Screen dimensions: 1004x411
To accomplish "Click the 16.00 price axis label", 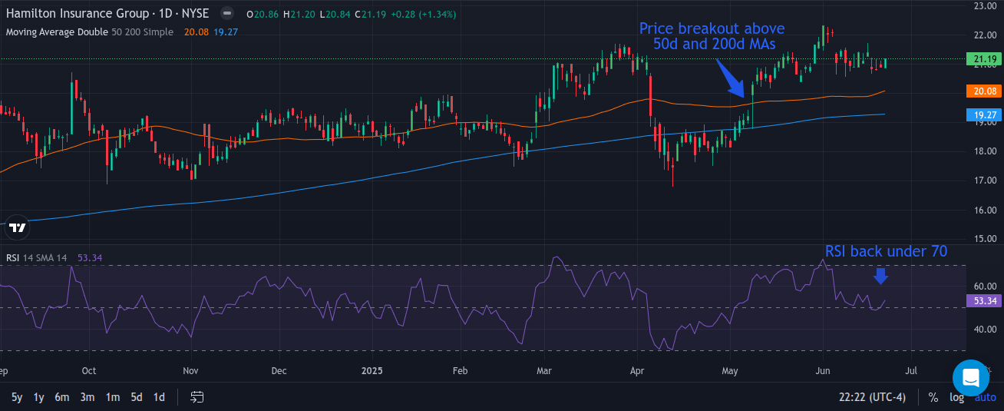I will tap(985, 210).
